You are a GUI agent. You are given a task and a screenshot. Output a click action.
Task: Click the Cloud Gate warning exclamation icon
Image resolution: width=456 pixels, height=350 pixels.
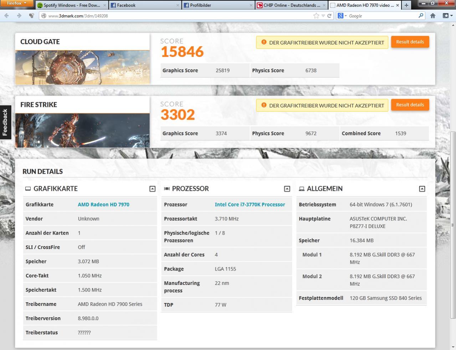(x=264, y=42)
